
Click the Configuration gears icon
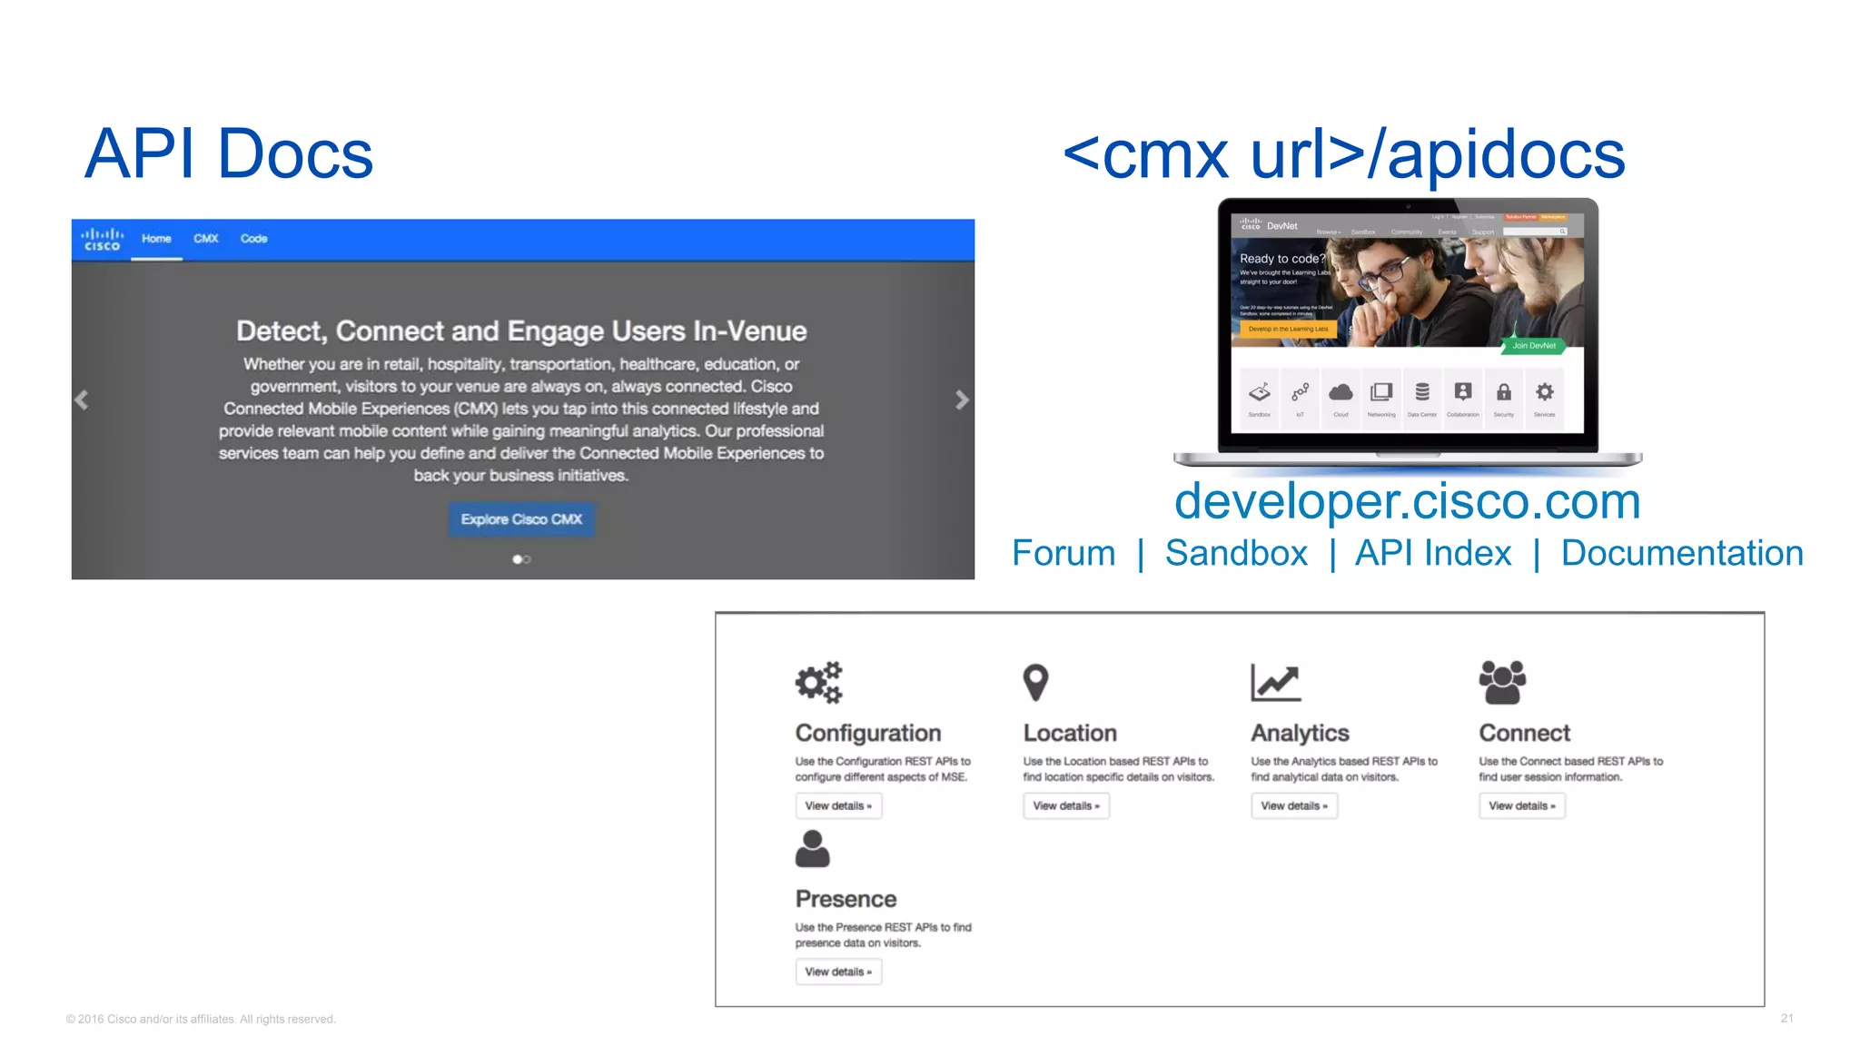[819, 683]
